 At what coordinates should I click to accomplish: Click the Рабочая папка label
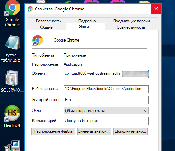pyautogui.click(x=46, y=89)
